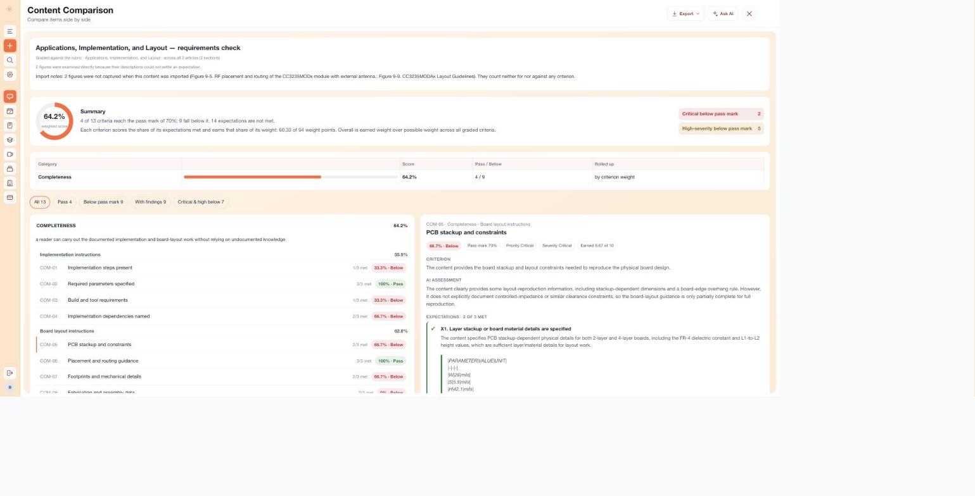
Task: Click the orange plus button in sidebar
Action: pyautogui.click(x=10, y=46)
